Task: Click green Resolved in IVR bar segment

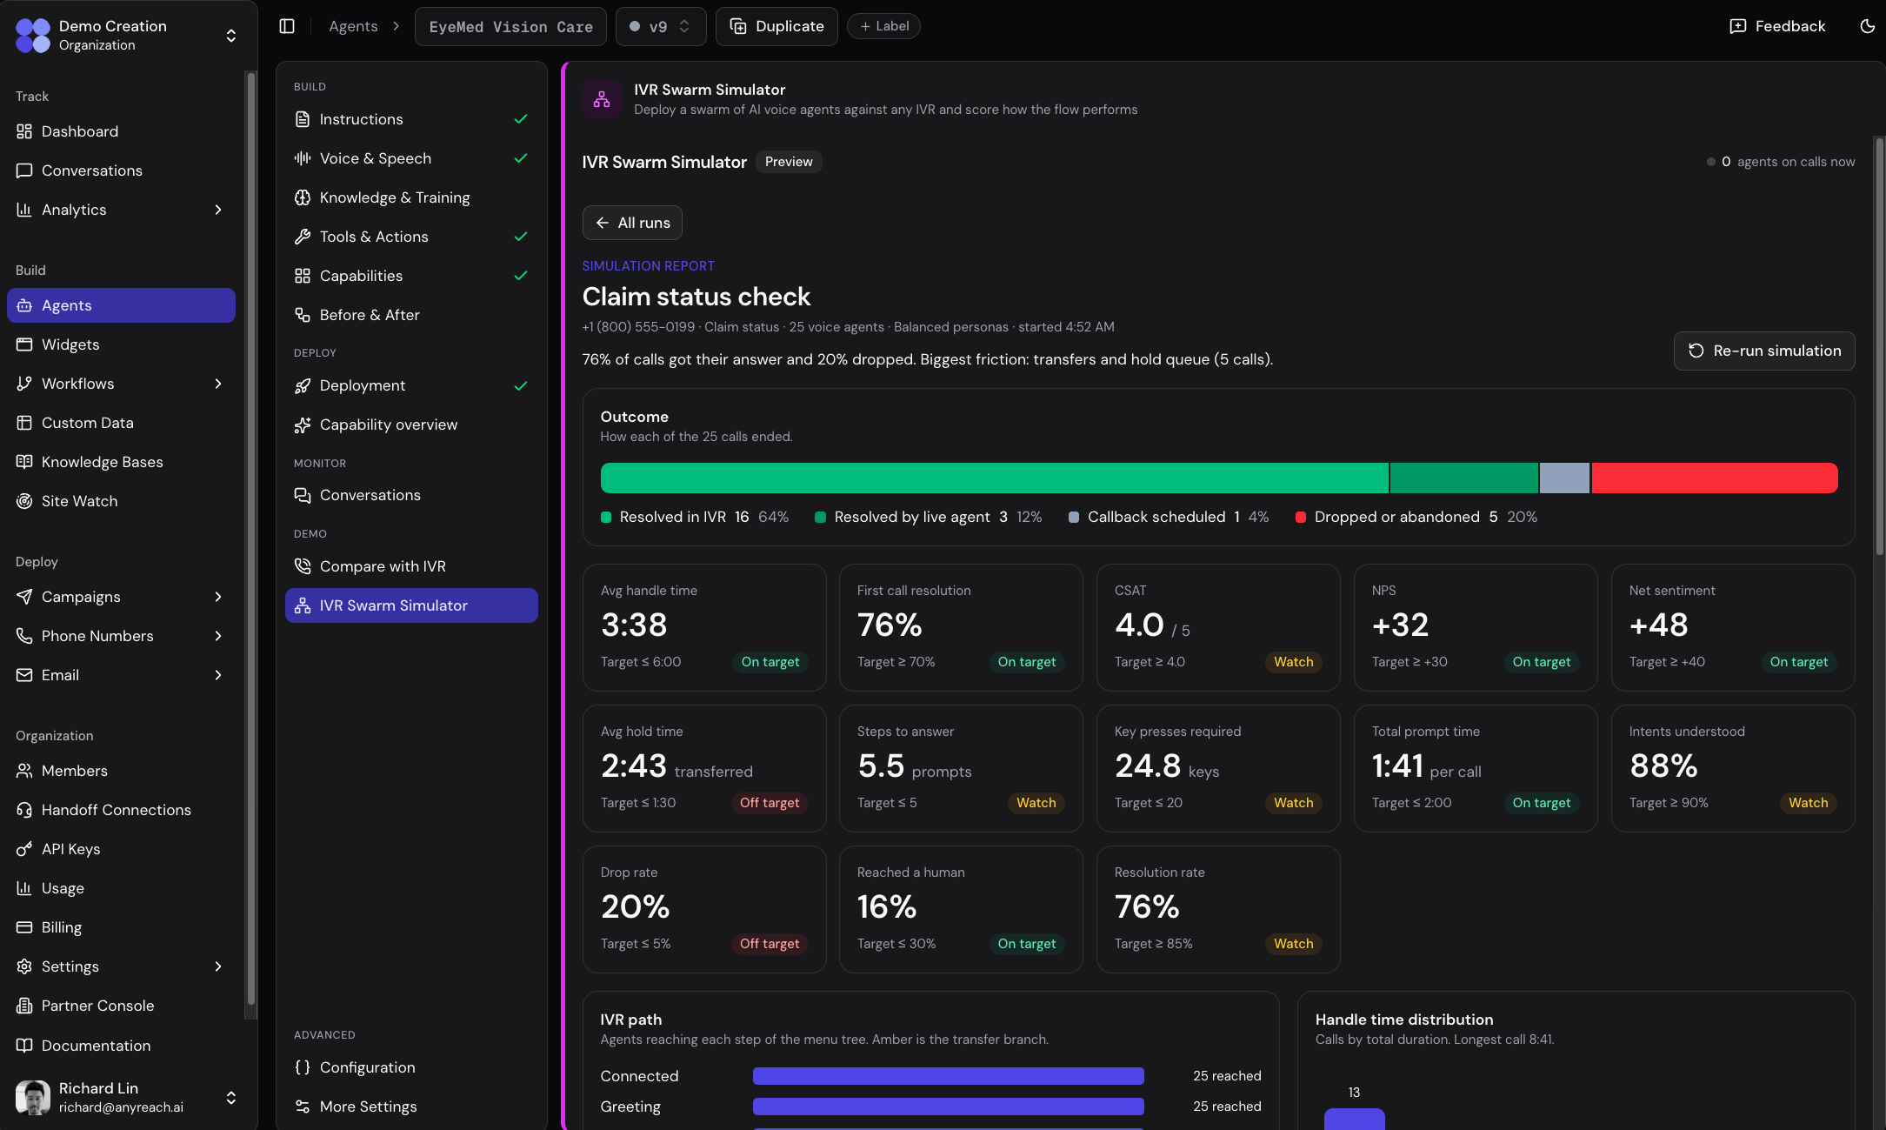Action: tap(994, 478)
